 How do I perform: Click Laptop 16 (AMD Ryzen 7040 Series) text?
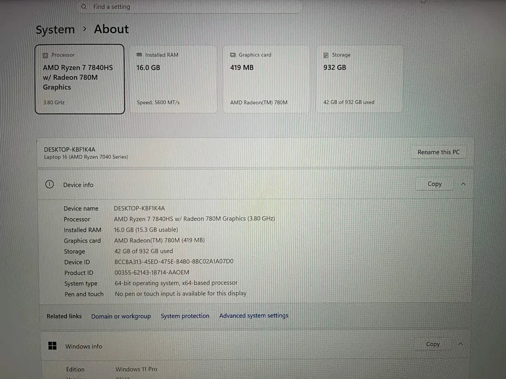[x=86, y=157]
